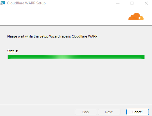Image resolution: width=152 pixels, height=116 pixels.
Task: Click the blank white header banner area
Action: click(63, 16)
